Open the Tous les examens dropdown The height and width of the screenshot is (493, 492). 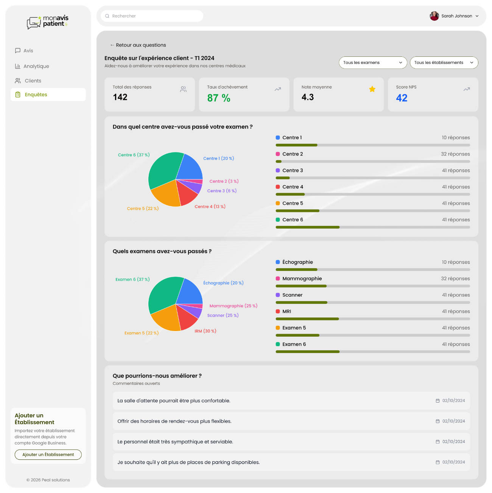point(372,62)
